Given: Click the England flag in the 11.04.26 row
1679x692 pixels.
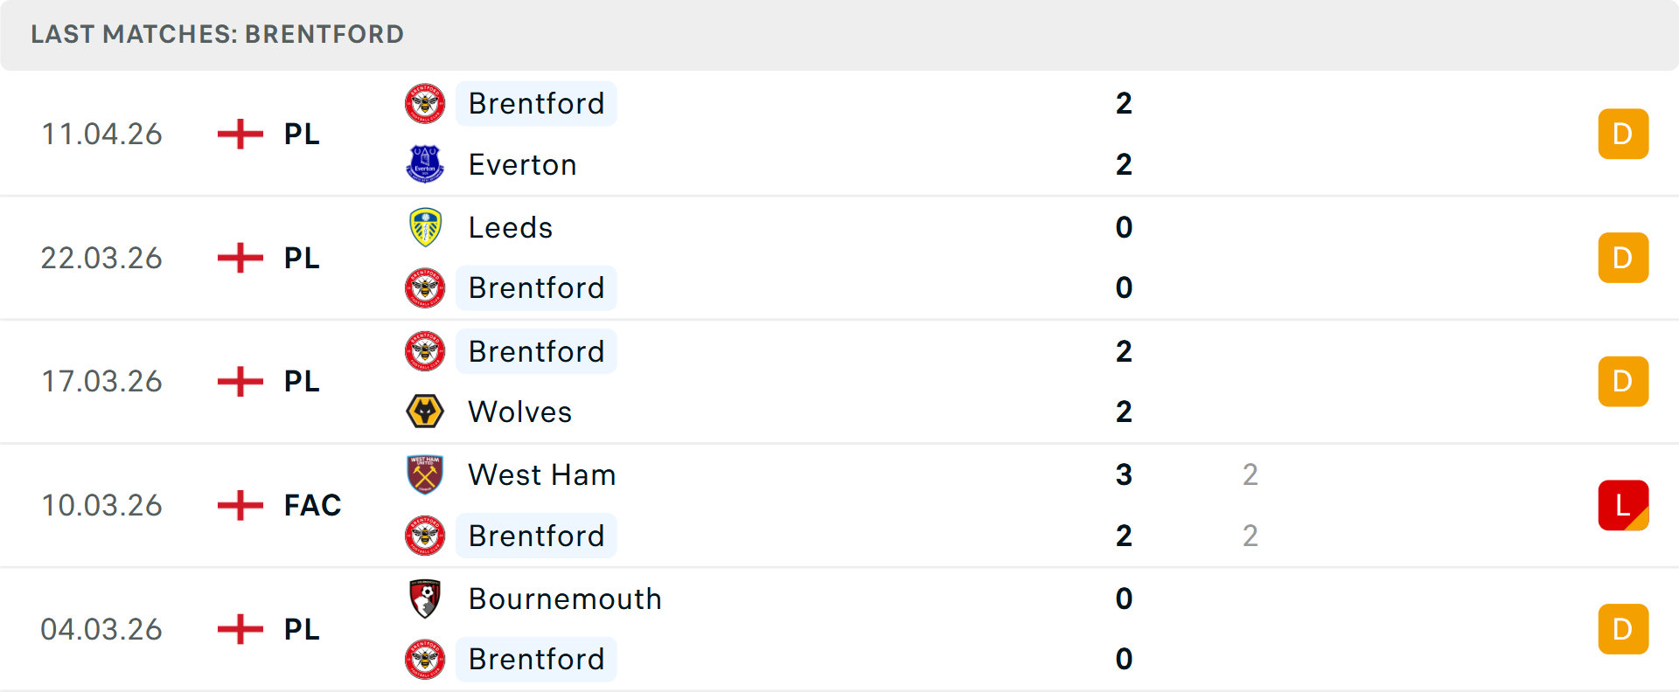Looking at the screenshot, I should tap(239, 134).
